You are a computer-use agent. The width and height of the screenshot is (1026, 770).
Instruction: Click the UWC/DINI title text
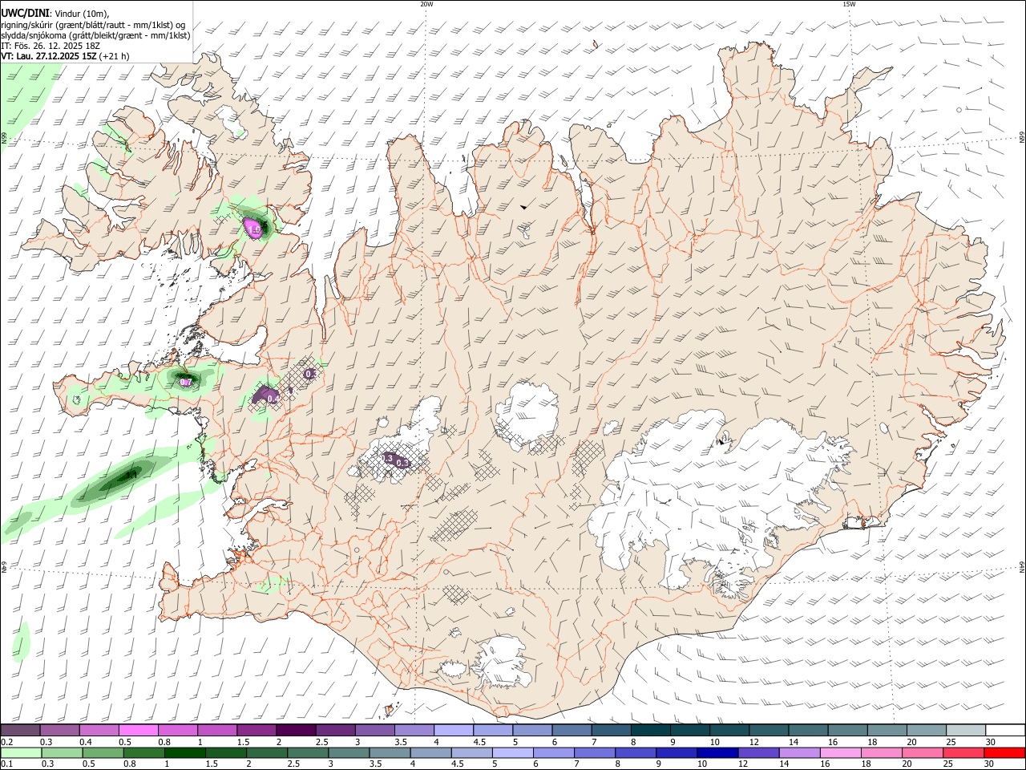(26, 13)
